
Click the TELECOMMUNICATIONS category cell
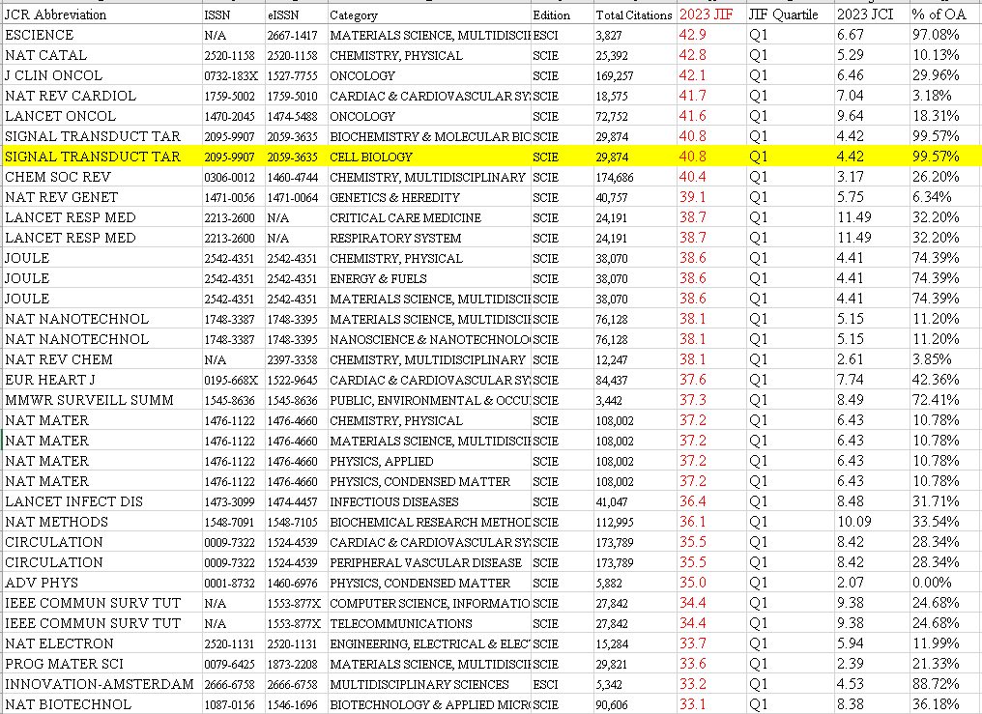coord(401,624)
